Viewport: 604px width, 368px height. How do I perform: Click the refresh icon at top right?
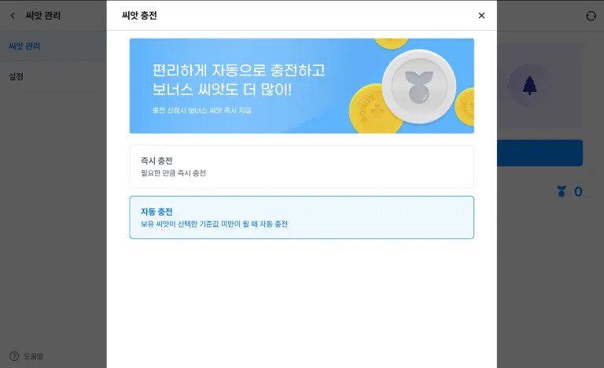tap(591, 16)
